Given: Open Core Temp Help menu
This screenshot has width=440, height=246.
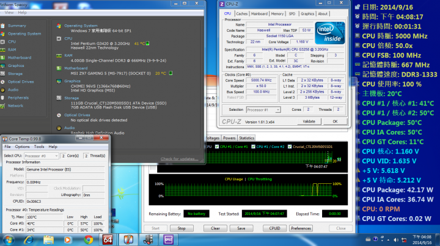Looking at the screenshot, I should coord(53,147).
